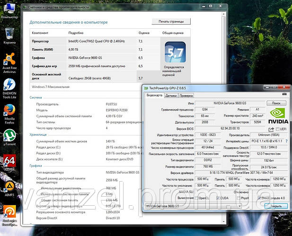Image resolution: width=292 pixels, height=236 pixels.
Task: Click the 5,7 overall score badge
Action: [x=175, y=52]
